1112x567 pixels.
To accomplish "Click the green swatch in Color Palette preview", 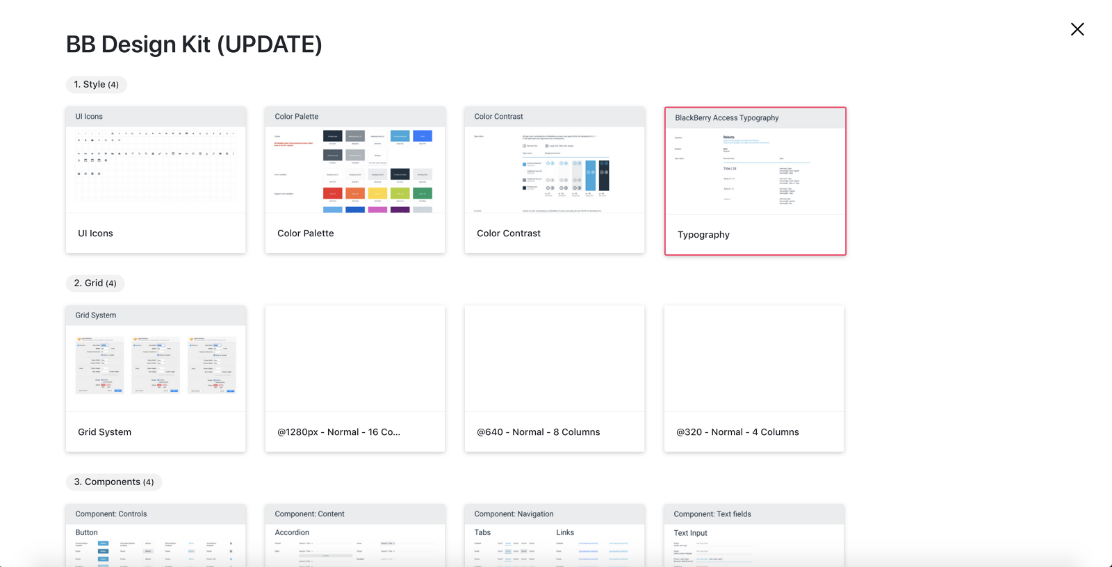I will click(423, 193).
